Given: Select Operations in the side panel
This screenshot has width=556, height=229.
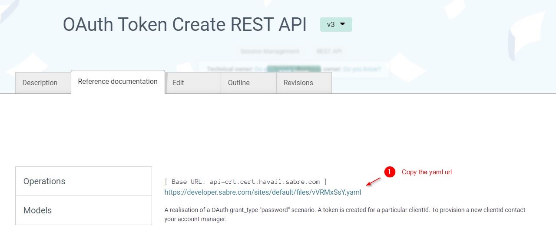Looking at the screenshot, I should (x=83, y=181).
